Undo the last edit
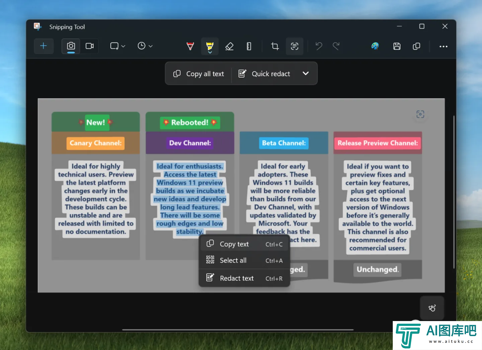482x350 pixels. (x=319, y=46)
